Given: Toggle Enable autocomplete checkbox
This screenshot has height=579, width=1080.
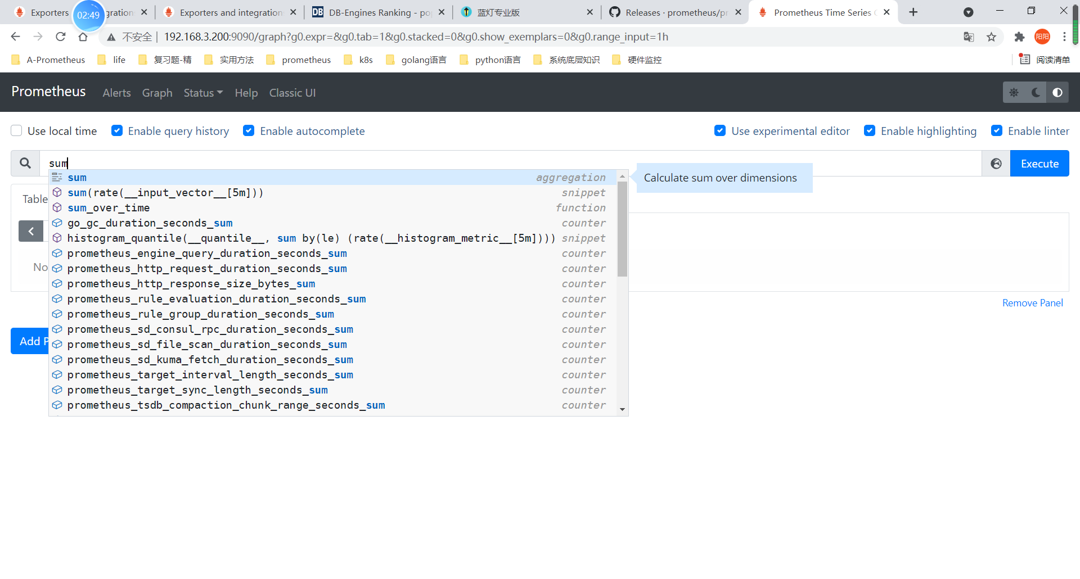Looking at the screenshot, I should (x=249, y=131).
